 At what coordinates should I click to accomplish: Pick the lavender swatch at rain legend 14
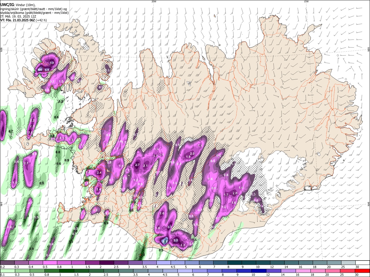(x=288, y=271)
